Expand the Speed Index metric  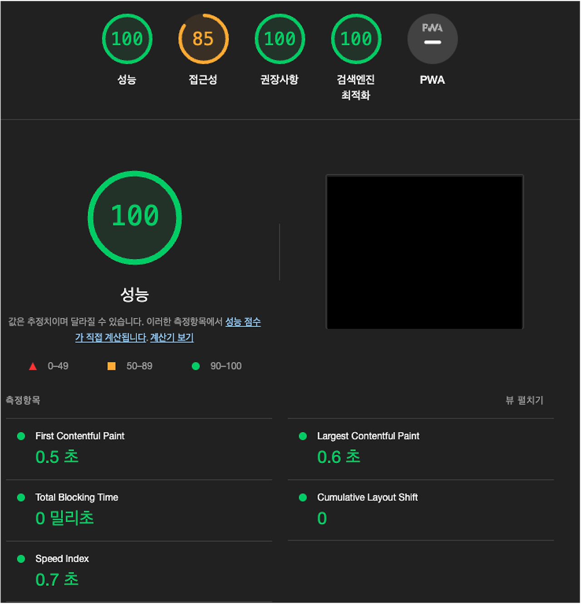62,559
